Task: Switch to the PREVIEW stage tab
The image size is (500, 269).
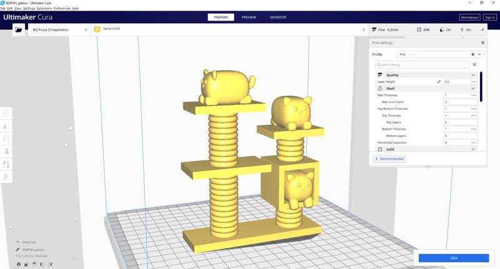Action: (x=249, y=17)
